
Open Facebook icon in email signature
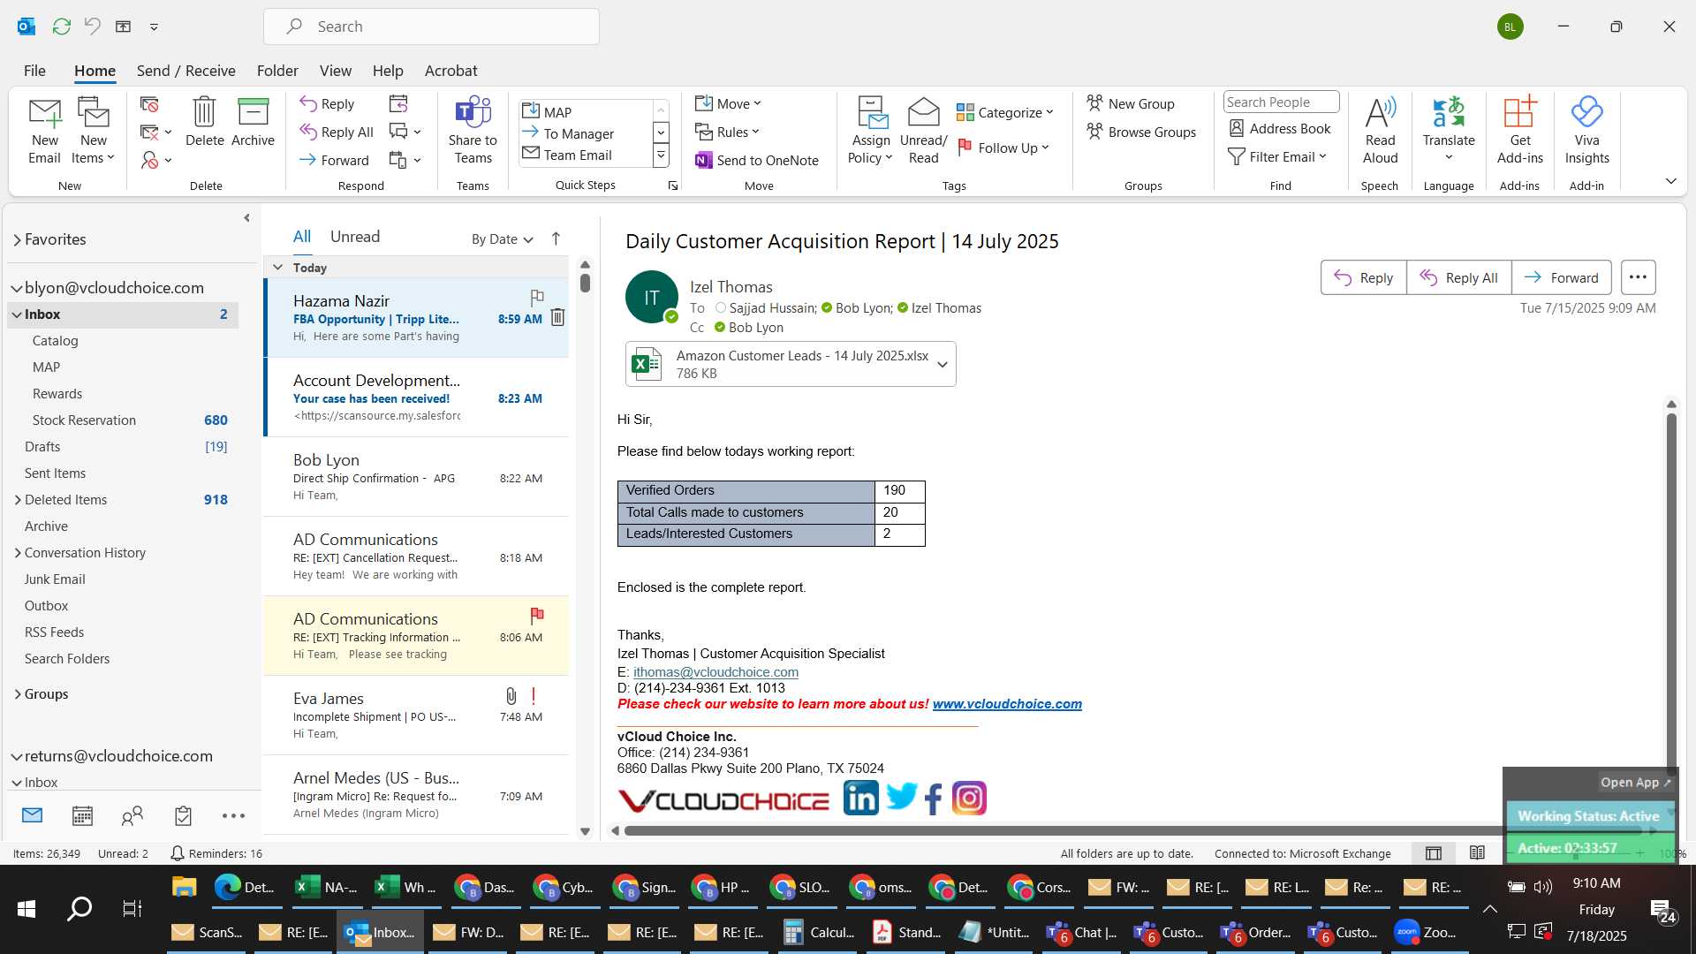point(933,799)
